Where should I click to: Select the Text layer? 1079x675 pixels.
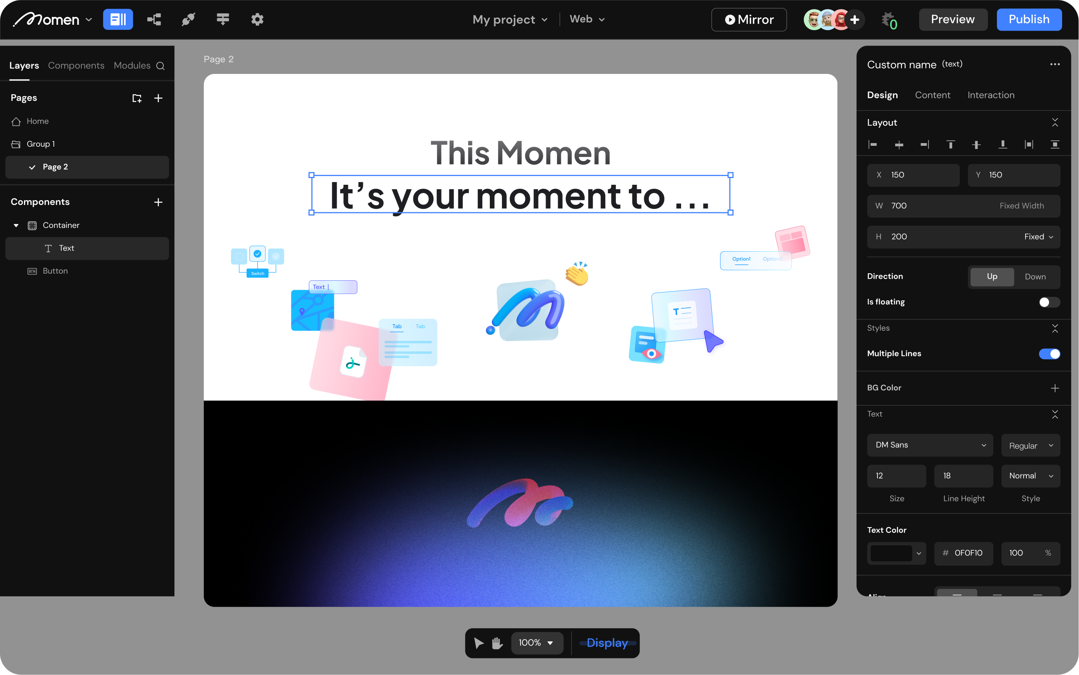87,248
